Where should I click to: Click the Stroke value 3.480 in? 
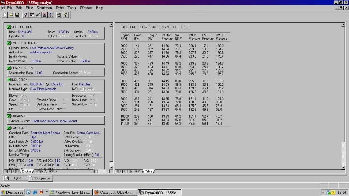point(92,32)
